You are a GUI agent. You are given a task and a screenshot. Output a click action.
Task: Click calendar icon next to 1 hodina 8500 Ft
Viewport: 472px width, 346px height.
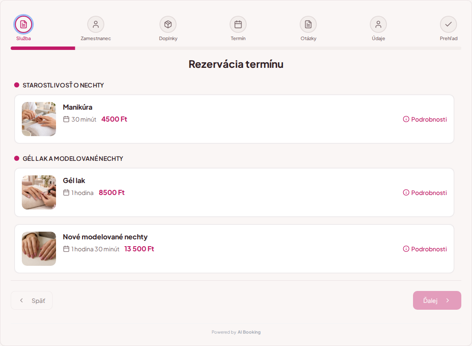tap(66, 192)
